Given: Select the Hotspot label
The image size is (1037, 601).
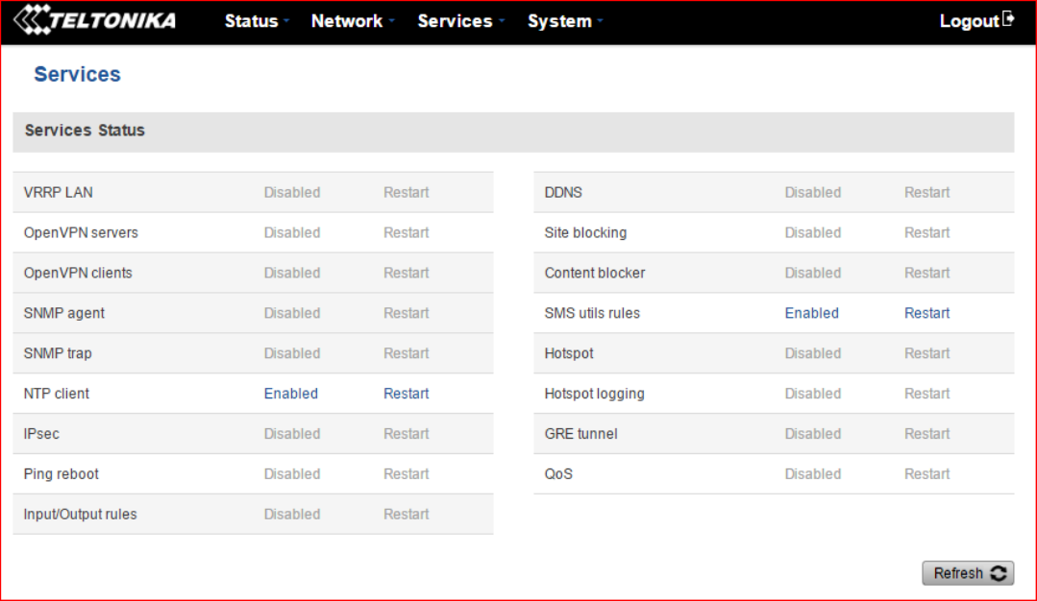Looking at the screenshot, I should point(569,353).
